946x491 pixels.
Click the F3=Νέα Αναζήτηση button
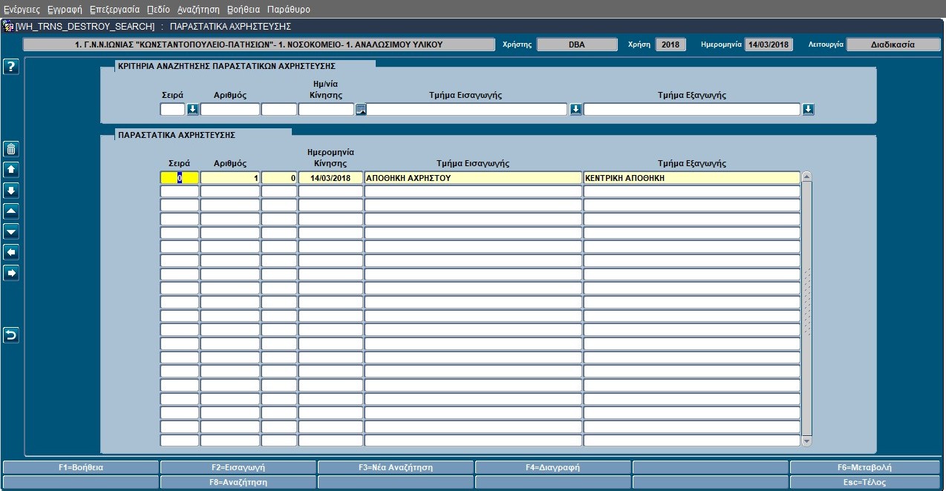click(396, 467)
